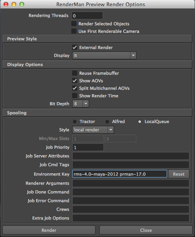The image size is (195, 237).
Task: Collapse the Spooling section header
Action: click(97, 113)
